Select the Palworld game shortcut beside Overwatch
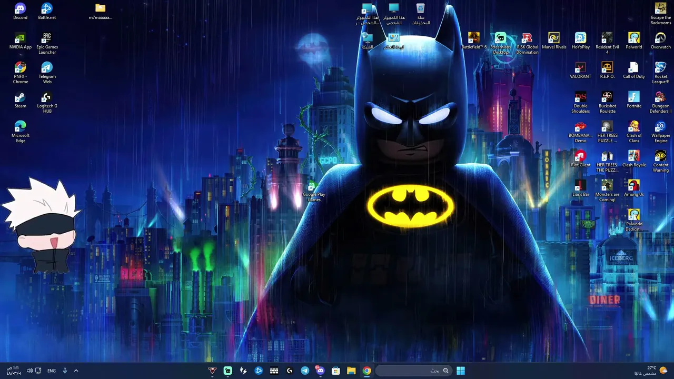 point(634,41)
